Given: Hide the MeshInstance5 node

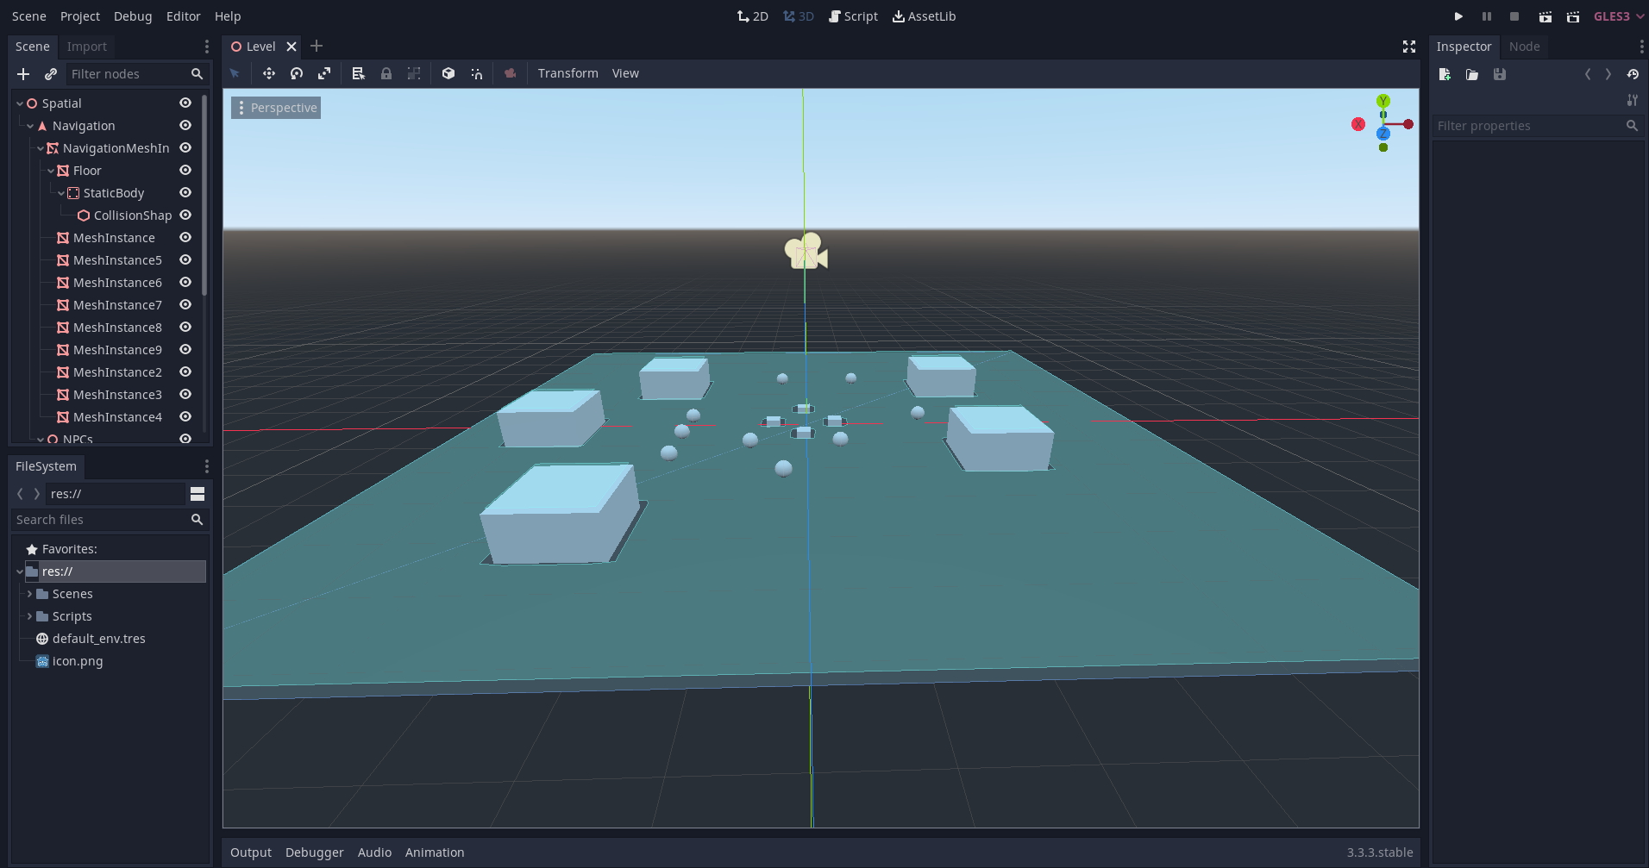Looking at the screenshot, I should (185, 259).
